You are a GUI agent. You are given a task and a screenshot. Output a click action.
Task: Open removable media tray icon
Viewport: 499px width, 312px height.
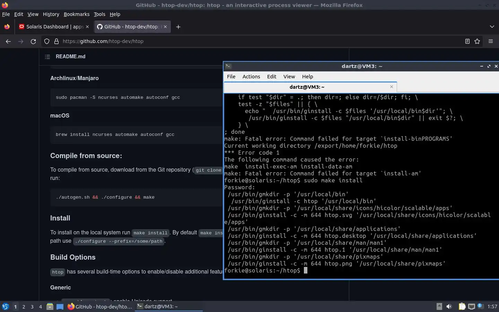coord(439,306)
